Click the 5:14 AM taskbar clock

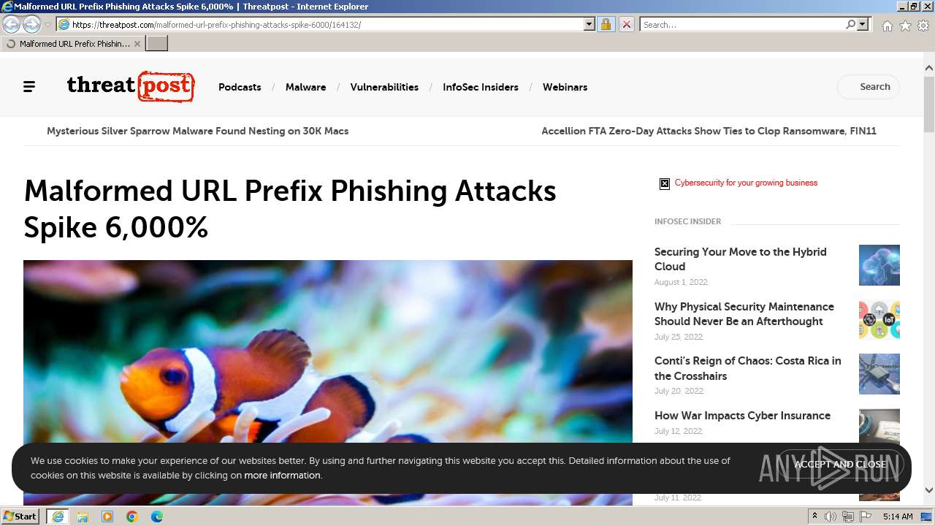pyautogui.click(x=897, y=517)
